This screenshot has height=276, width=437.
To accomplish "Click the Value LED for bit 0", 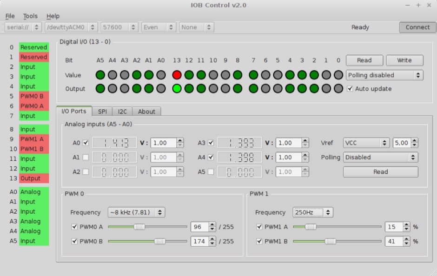I will (338, 75).
